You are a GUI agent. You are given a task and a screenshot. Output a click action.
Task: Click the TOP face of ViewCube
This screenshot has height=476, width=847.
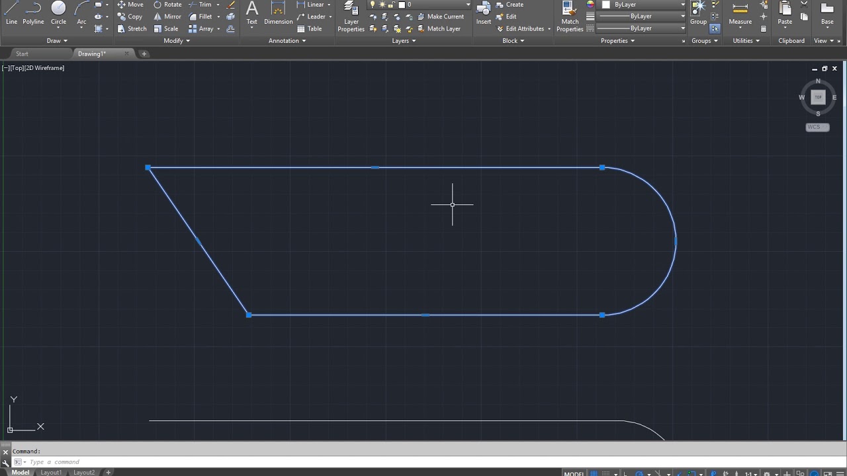[x=818, y=97]
